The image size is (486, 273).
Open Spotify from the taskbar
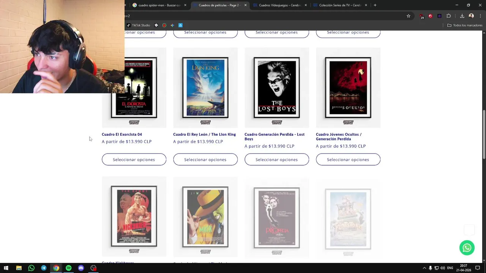[68, 268]
